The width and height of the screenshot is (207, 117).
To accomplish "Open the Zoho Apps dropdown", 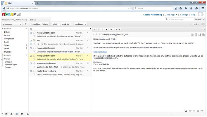I will [171, 15].
